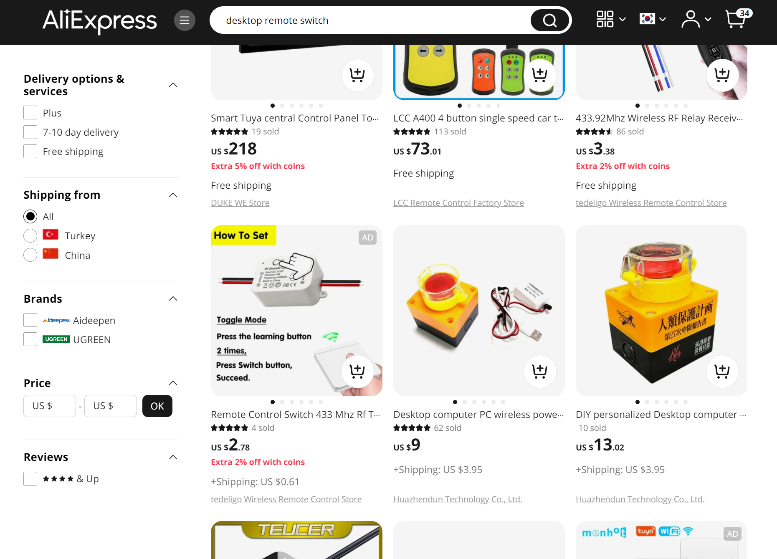Enable the UGREEN brand checkbox
This screenshot has height=559, width=777.
coord(30,339)
